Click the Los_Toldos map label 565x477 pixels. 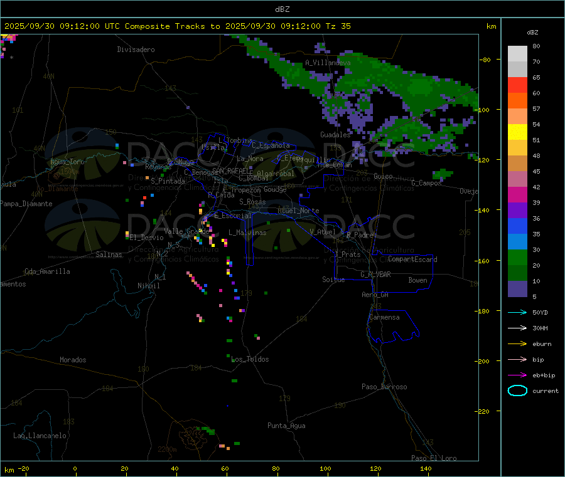pos(250,359)
